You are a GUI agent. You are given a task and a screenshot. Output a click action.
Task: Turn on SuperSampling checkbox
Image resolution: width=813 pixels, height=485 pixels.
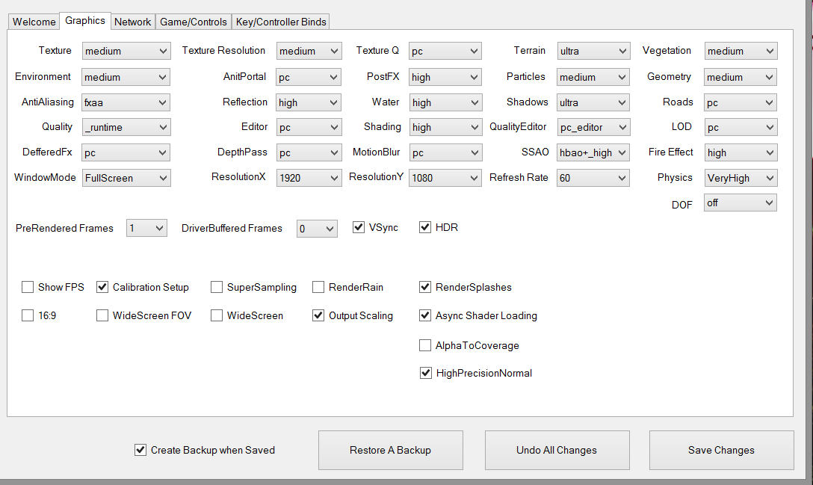pyautogui.click(x=217, y=287)
